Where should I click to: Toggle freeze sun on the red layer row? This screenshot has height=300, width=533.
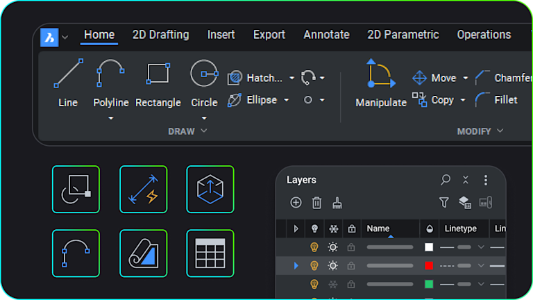[333, 266]
